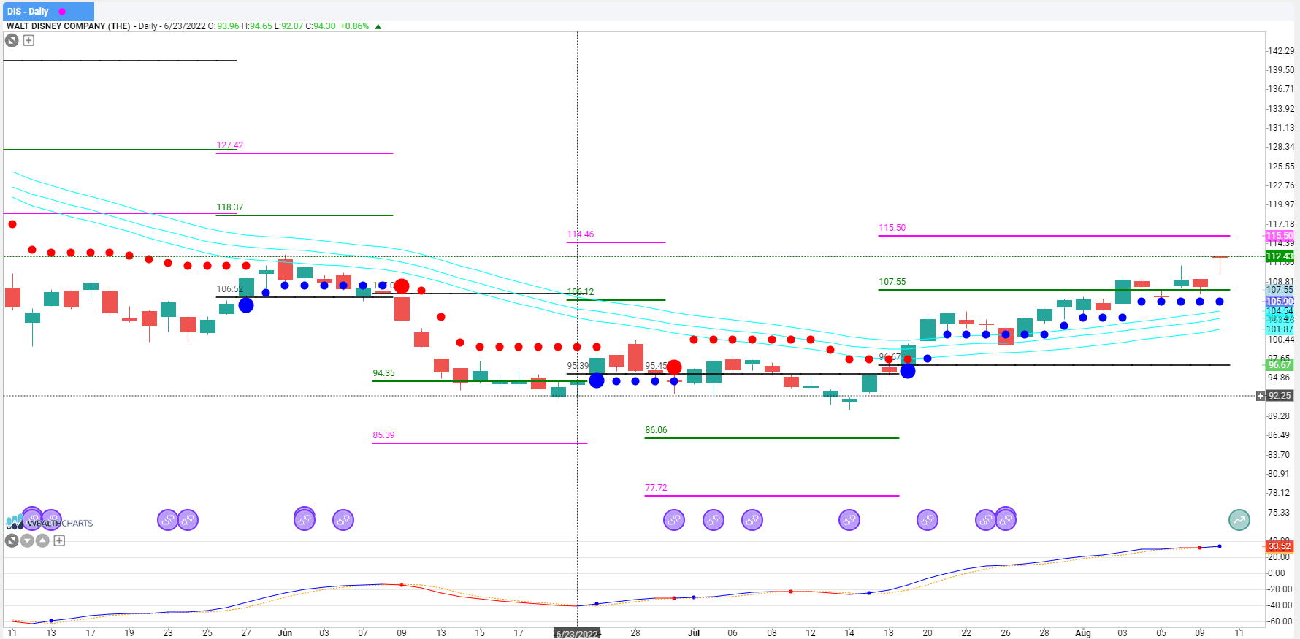Image resolution: width=1300 pixels, height=639 pixels.
Task: Open sentiment thumbs marker under May 24
Action: pyautogui.click(x=188, y=520)
